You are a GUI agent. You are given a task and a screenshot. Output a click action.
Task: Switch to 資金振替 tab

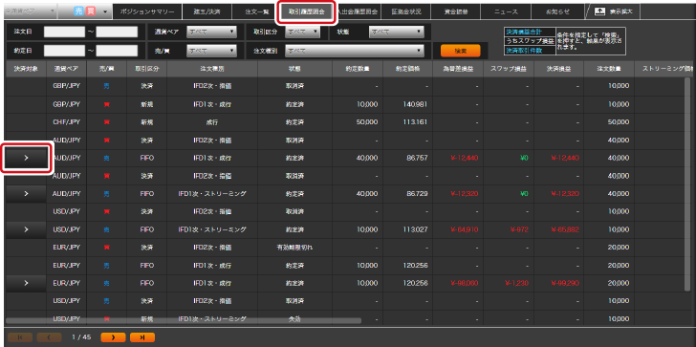[456, 11]
